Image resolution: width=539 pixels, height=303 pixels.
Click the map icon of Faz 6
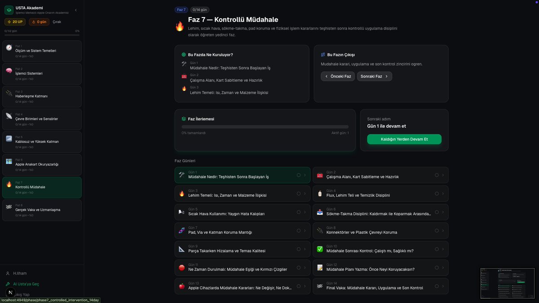click(x=9, y=161)
